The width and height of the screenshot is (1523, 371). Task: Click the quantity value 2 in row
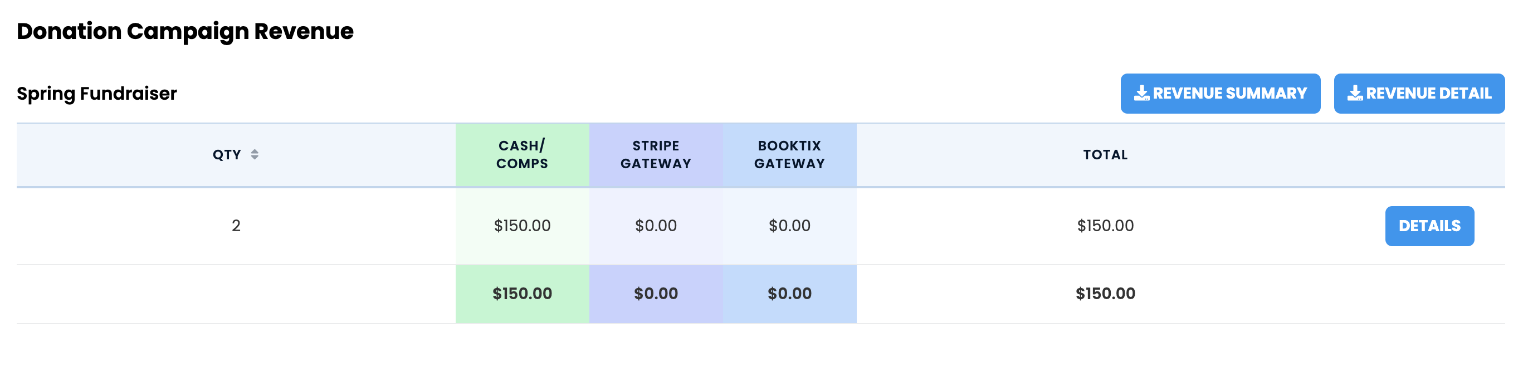point(236,226)
